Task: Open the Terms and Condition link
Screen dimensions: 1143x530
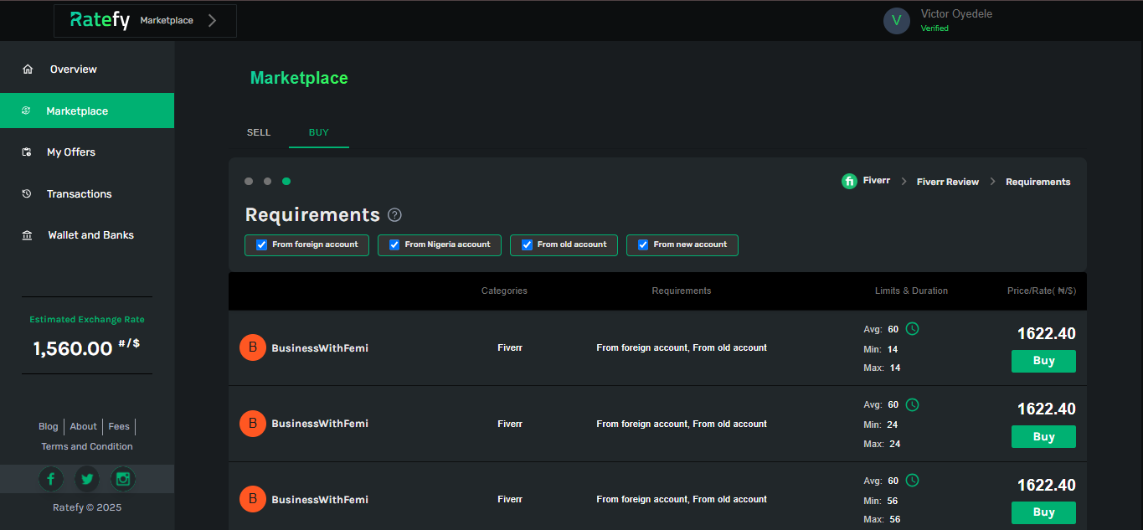Action: (87, 446)
